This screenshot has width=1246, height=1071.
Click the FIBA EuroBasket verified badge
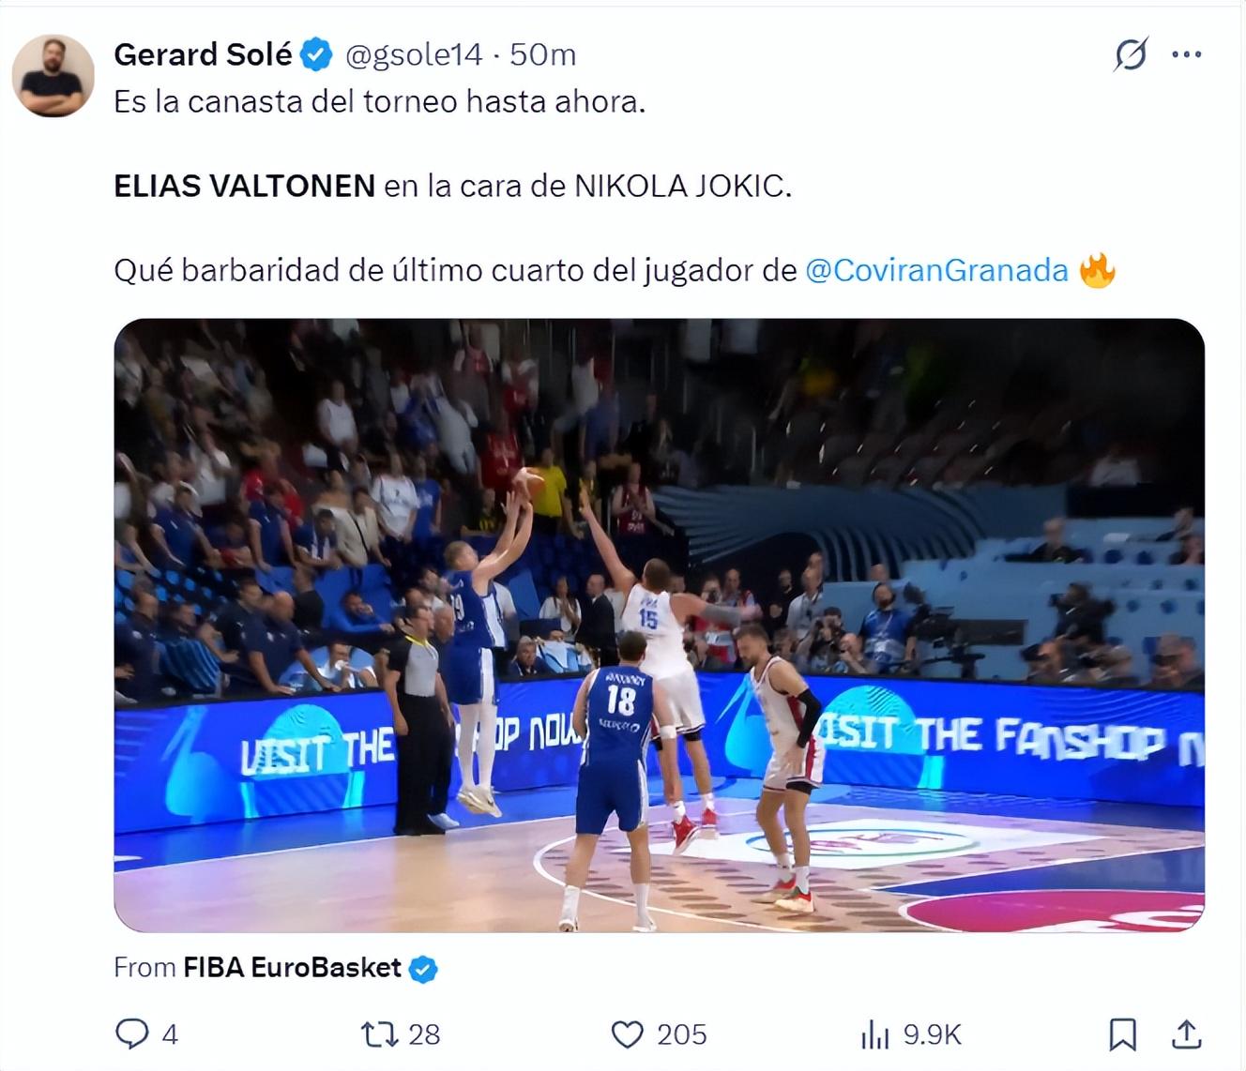[424, 969]
